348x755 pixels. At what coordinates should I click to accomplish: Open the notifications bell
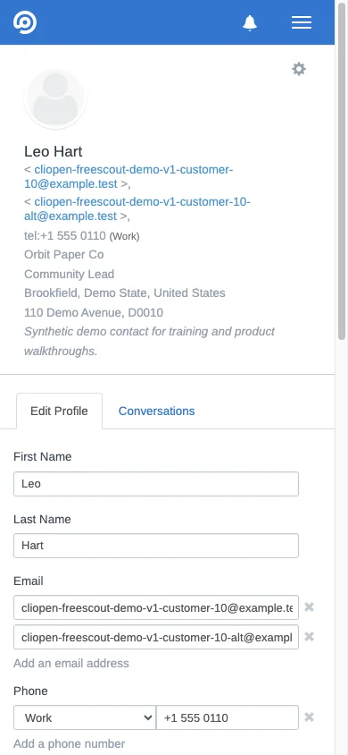250,22
